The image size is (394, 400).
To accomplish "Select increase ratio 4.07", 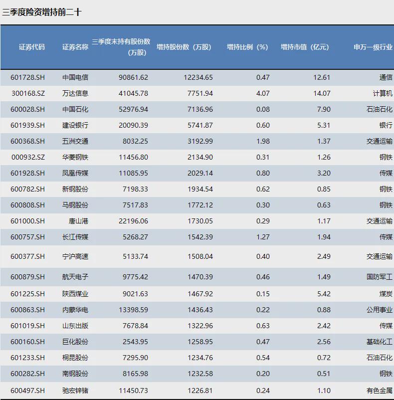I will (x=263, y=93).
